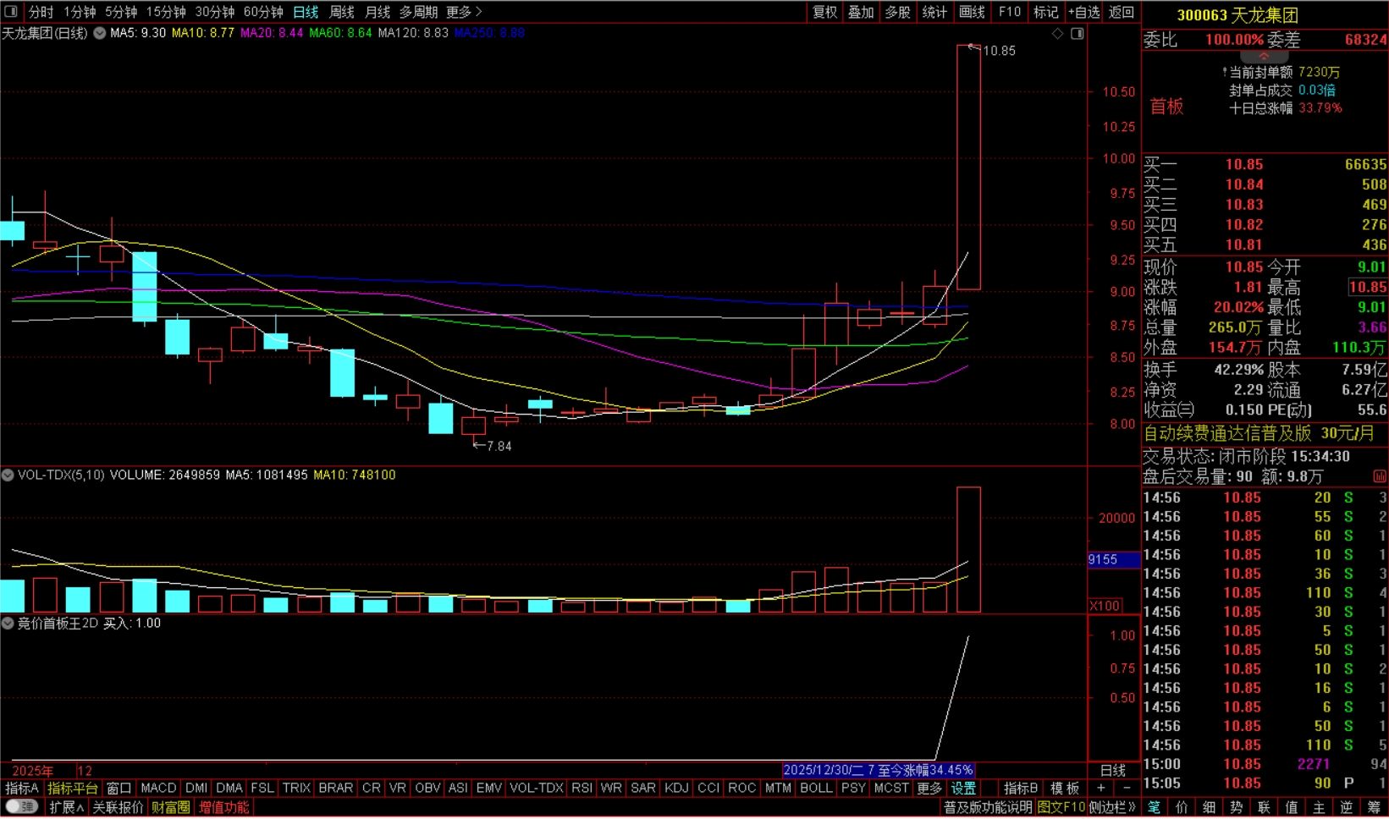Open the 竞价首板王2D indicator dropdown
The image size is (1389, 819).
coord(8,624)
